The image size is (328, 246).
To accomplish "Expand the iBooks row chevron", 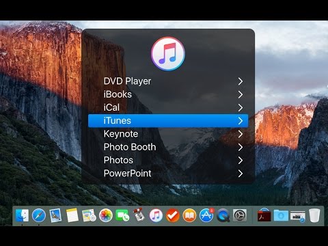I will click(241, 94).
